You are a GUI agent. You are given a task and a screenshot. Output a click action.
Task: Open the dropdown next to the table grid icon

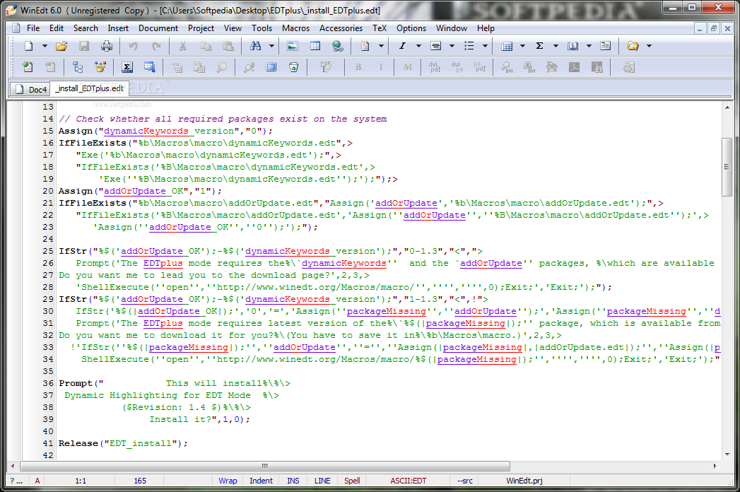(522, 46)
